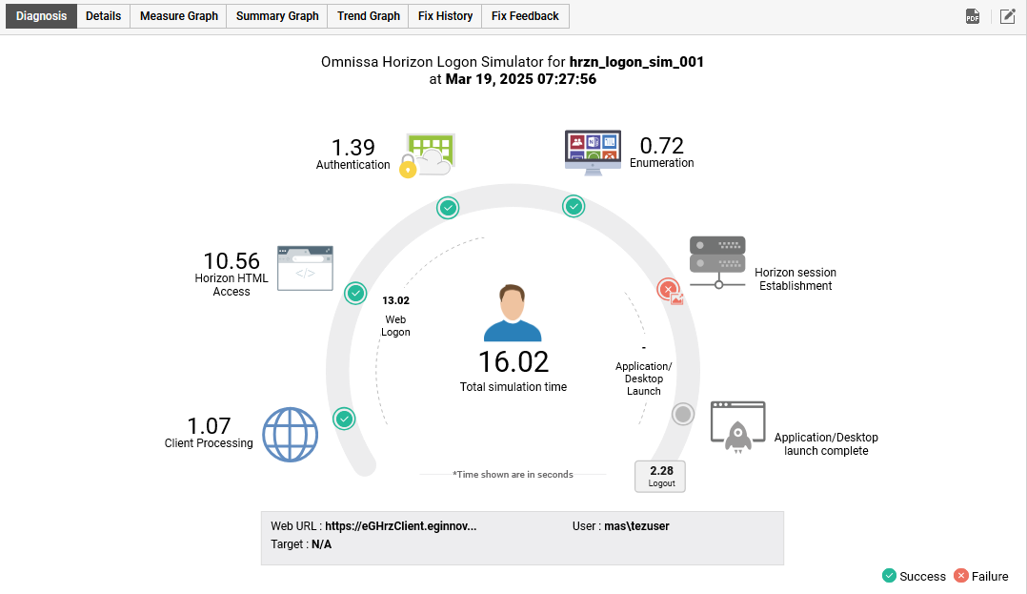
Task: Click the 1.39 Authentication value
Action: click(353, 148)
